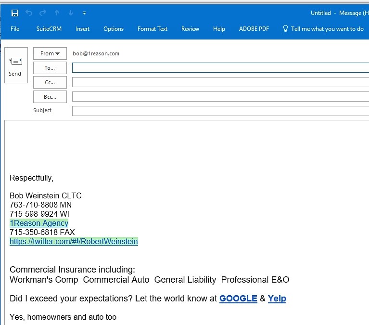Open the ADOBE PDF tab

[254, 29]
